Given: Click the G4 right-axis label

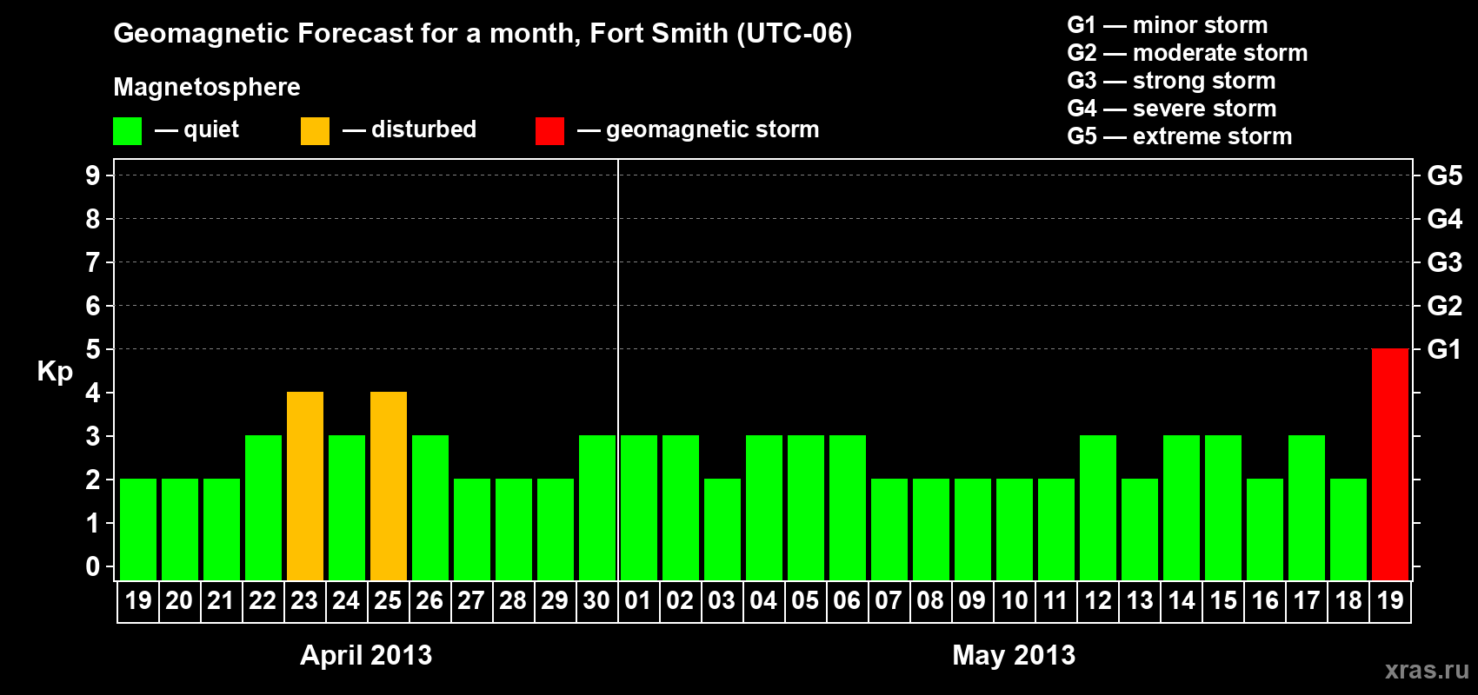Looking at the screenshot, I should [x=1444, y=219].
